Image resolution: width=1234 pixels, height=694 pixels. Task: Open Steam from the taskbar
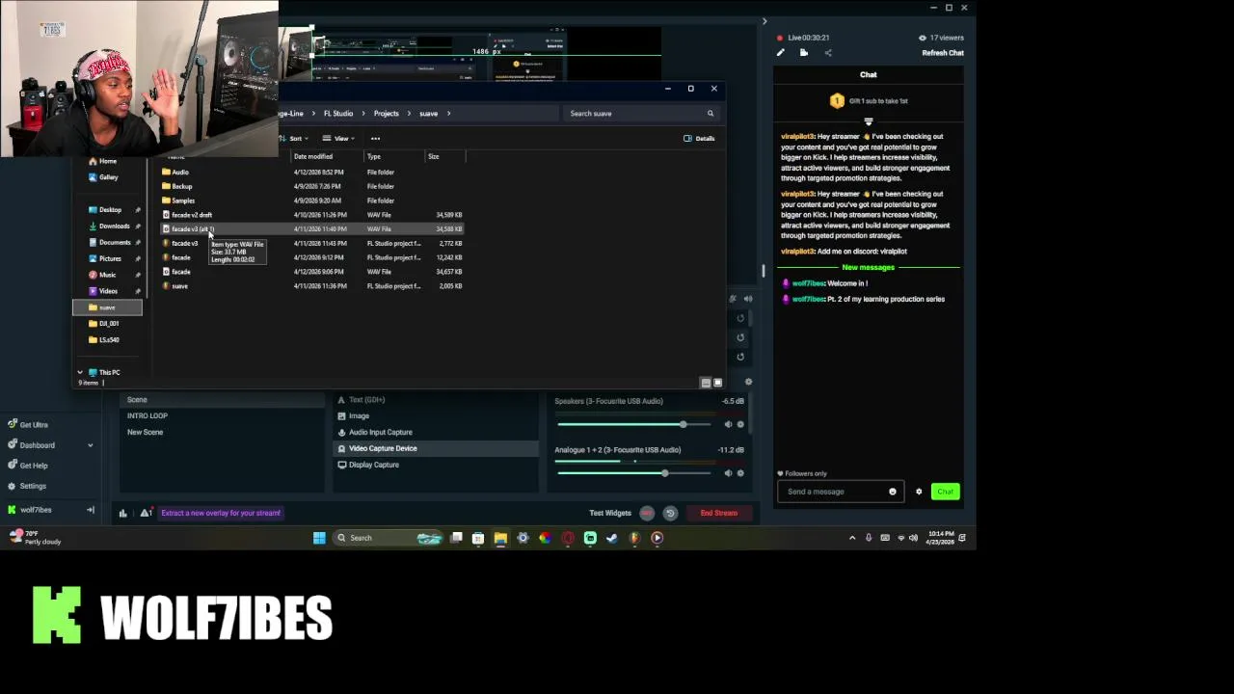612,538
